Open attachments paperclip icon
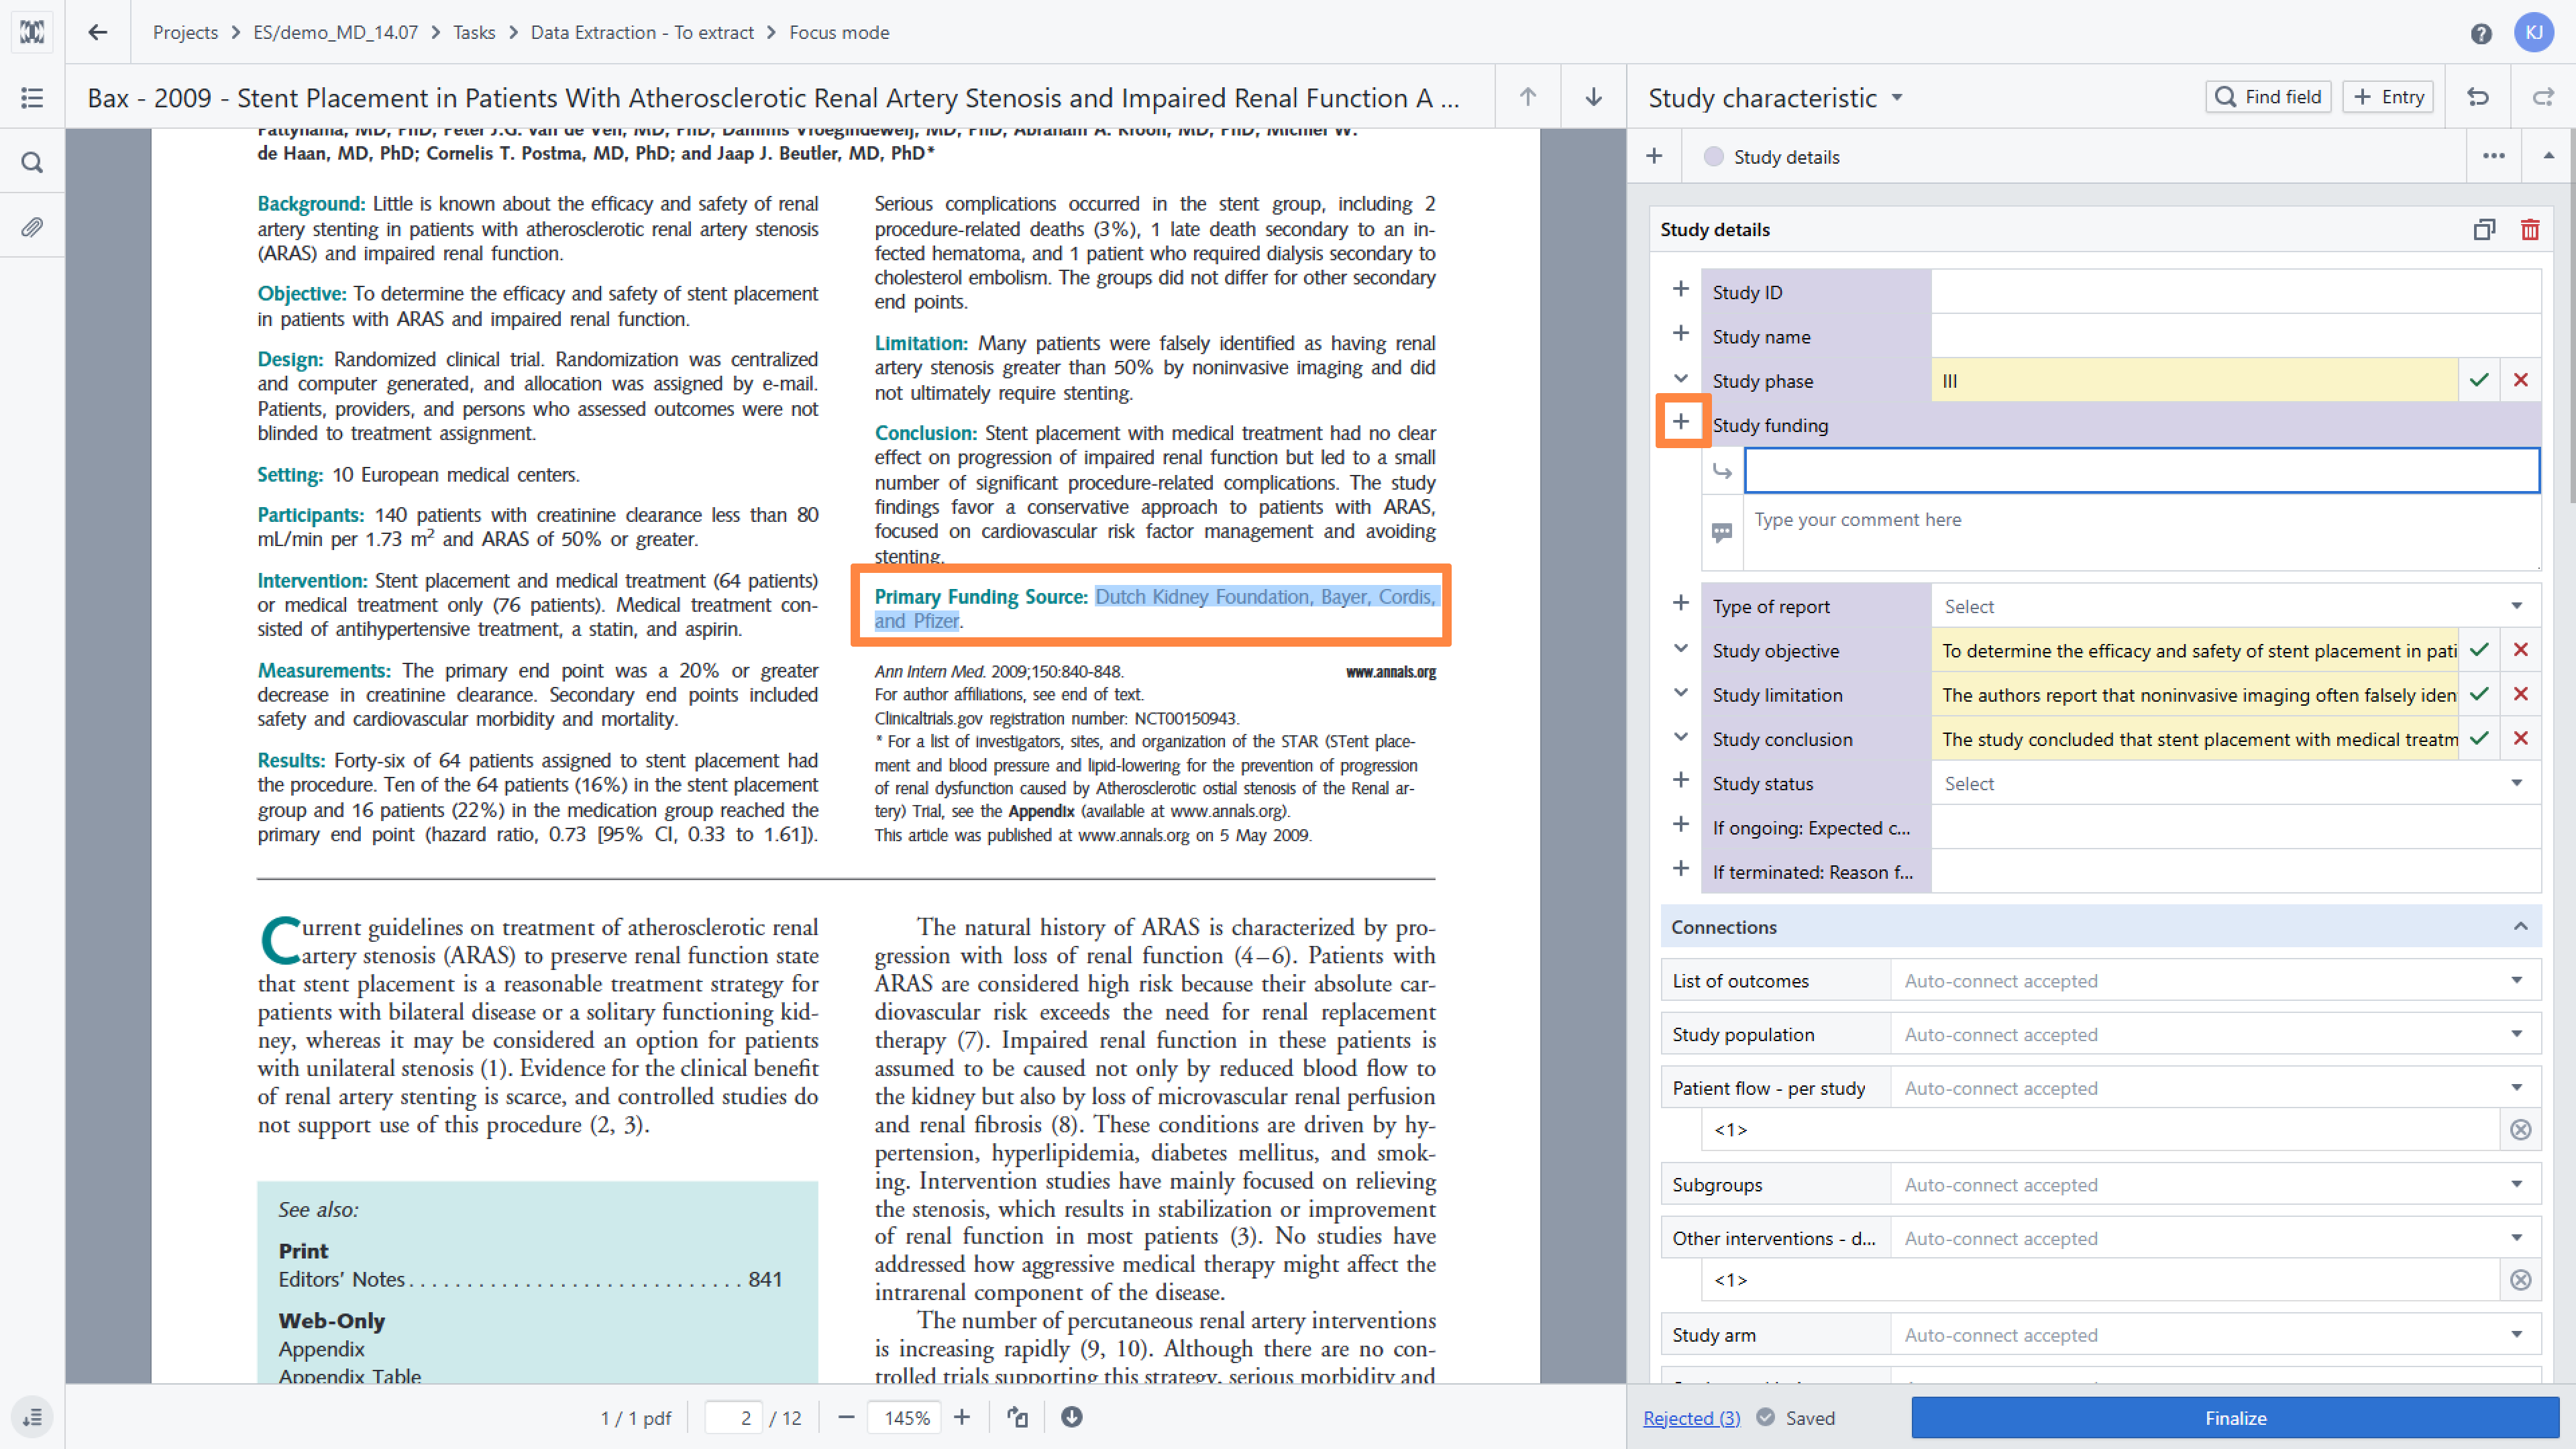The width and height of the screenshot is (2576, 1449). 32,227
